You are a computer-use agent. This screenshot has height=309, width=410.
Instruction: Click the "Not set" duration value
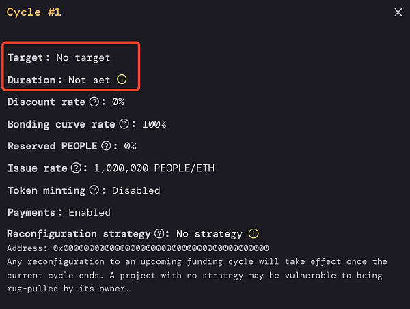89,80
